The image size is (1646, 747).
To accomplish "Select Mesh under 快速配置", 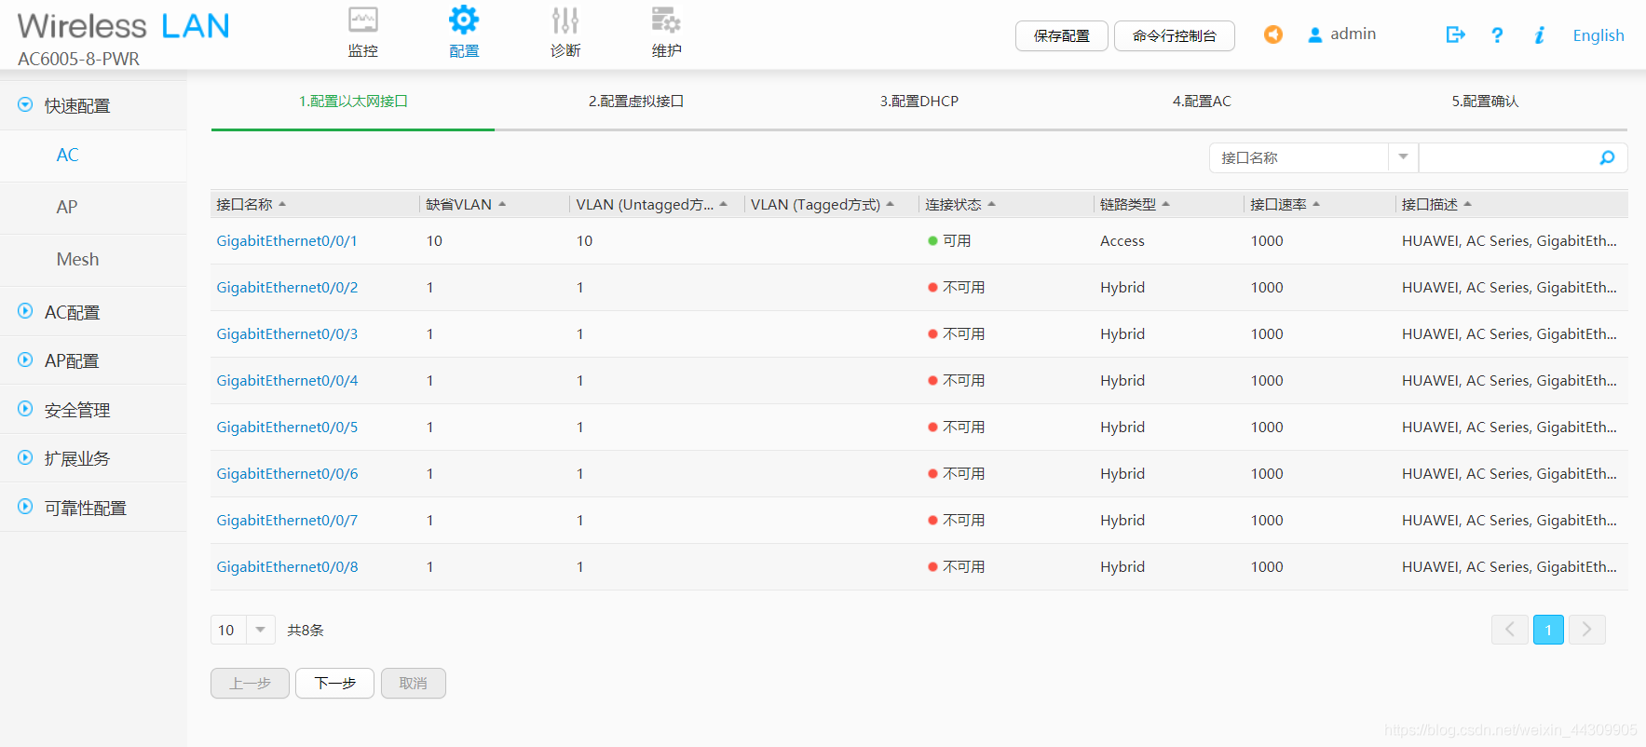I will 77,259.
